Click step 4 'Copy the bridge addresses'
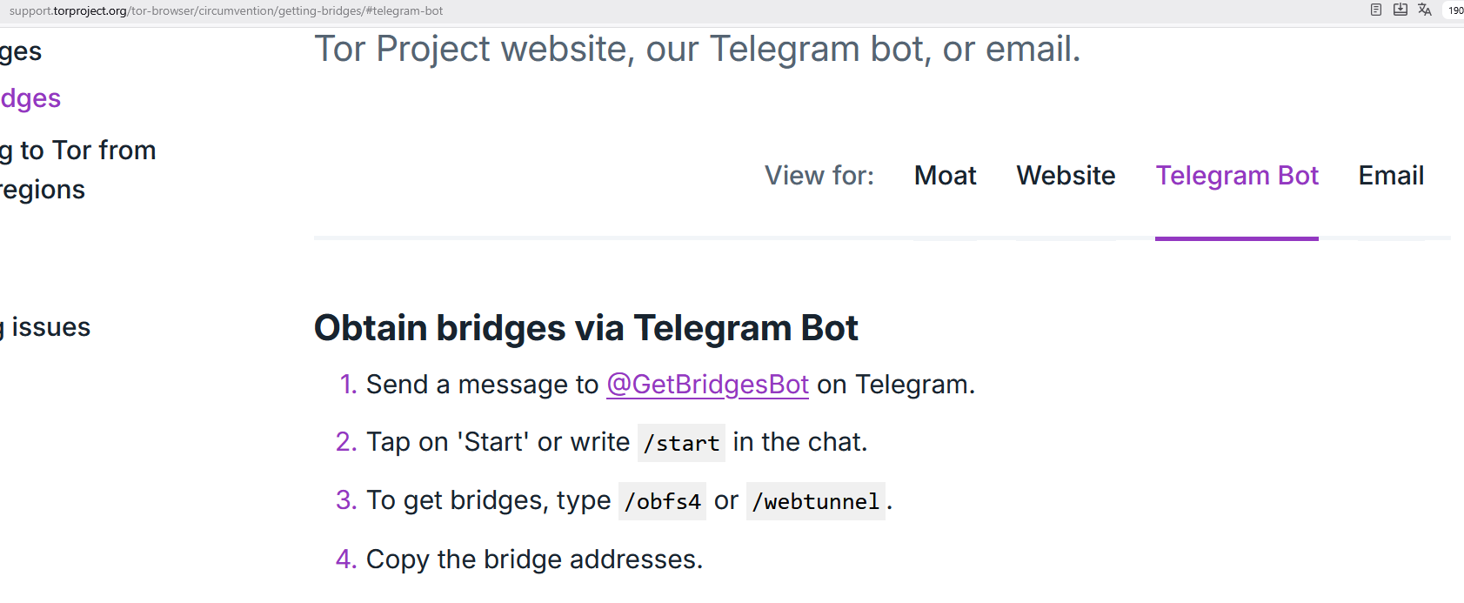 click(534, 559)
